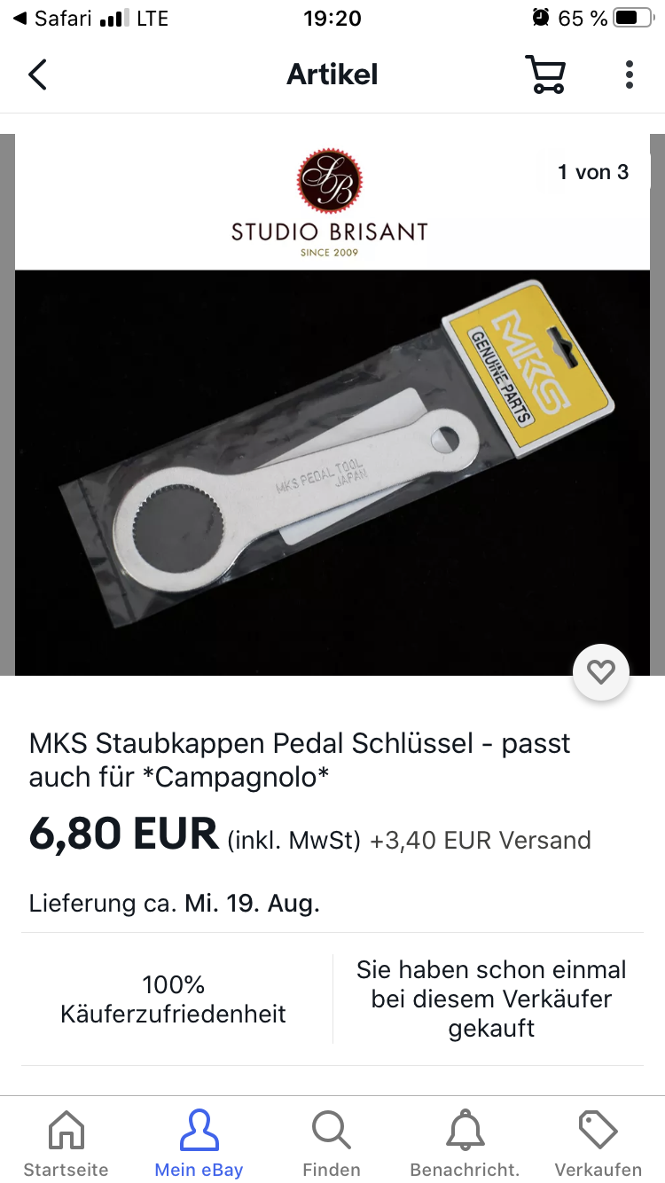Image resolution: width=665 pixels, height=1183 pixels.
Task: Open the Finden search tab
Action: [332, 1144]
